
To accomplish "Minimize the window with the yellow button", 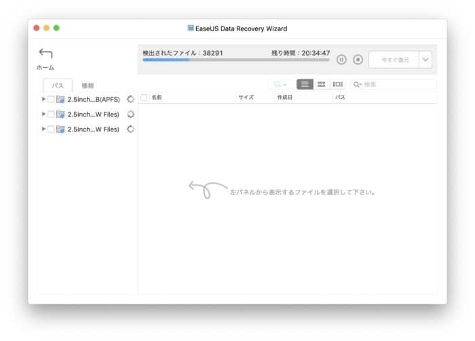I will (46, 28).
